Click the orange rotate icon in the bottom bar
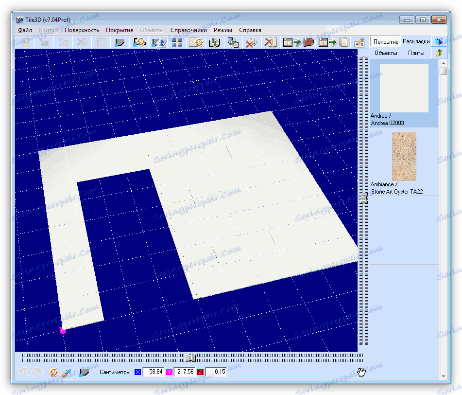Viewport: 462px width, 395px height. click(x=53, y=372)
